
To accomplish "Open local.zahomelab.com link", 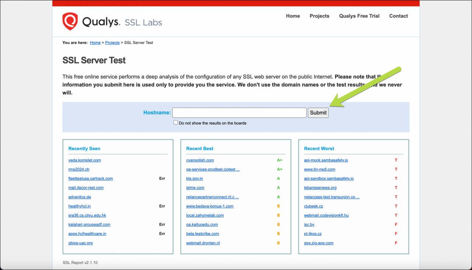I will pos(205,215).
